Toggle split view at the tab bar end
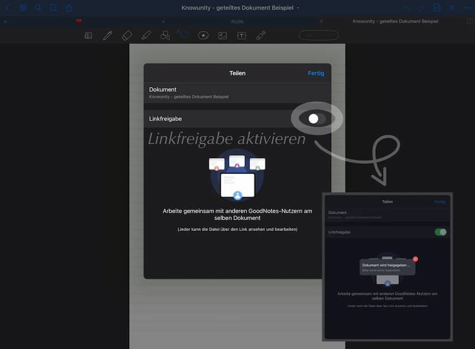 pyautogui.click(x=469, y=21)
